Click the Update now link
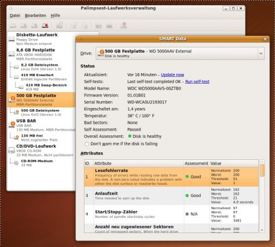This screenshot has width=275, height=247. pyautogui.click(x=172, y=75)
